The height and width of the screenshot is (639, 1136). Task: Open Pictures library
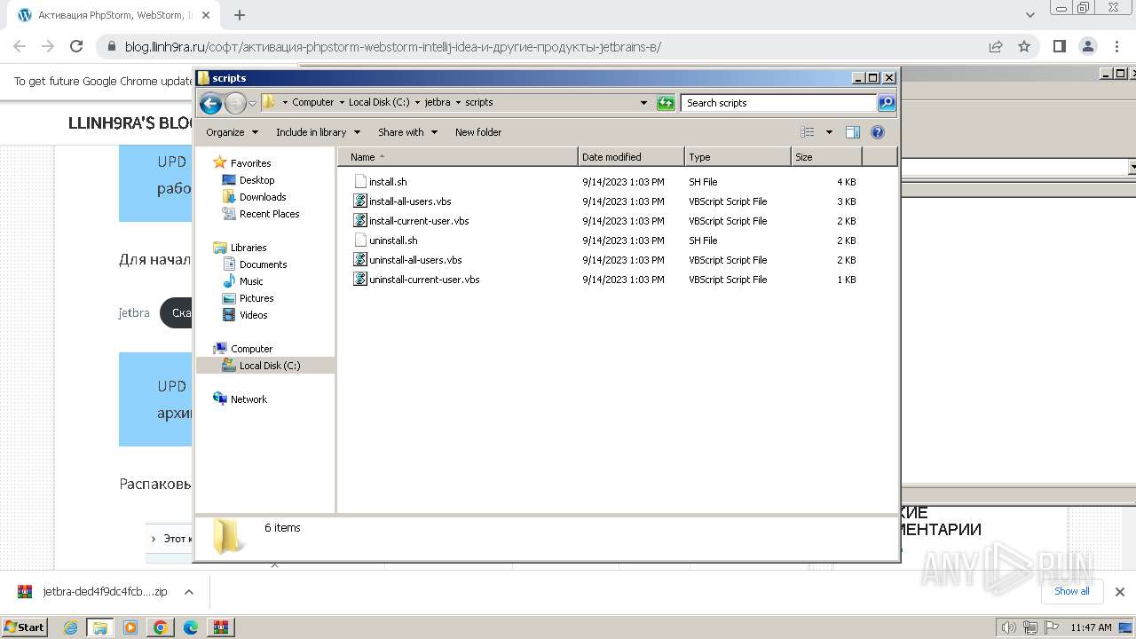click(256, 298)
